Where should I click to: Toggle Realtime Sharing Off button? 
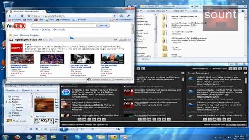(x=102, y=79)
